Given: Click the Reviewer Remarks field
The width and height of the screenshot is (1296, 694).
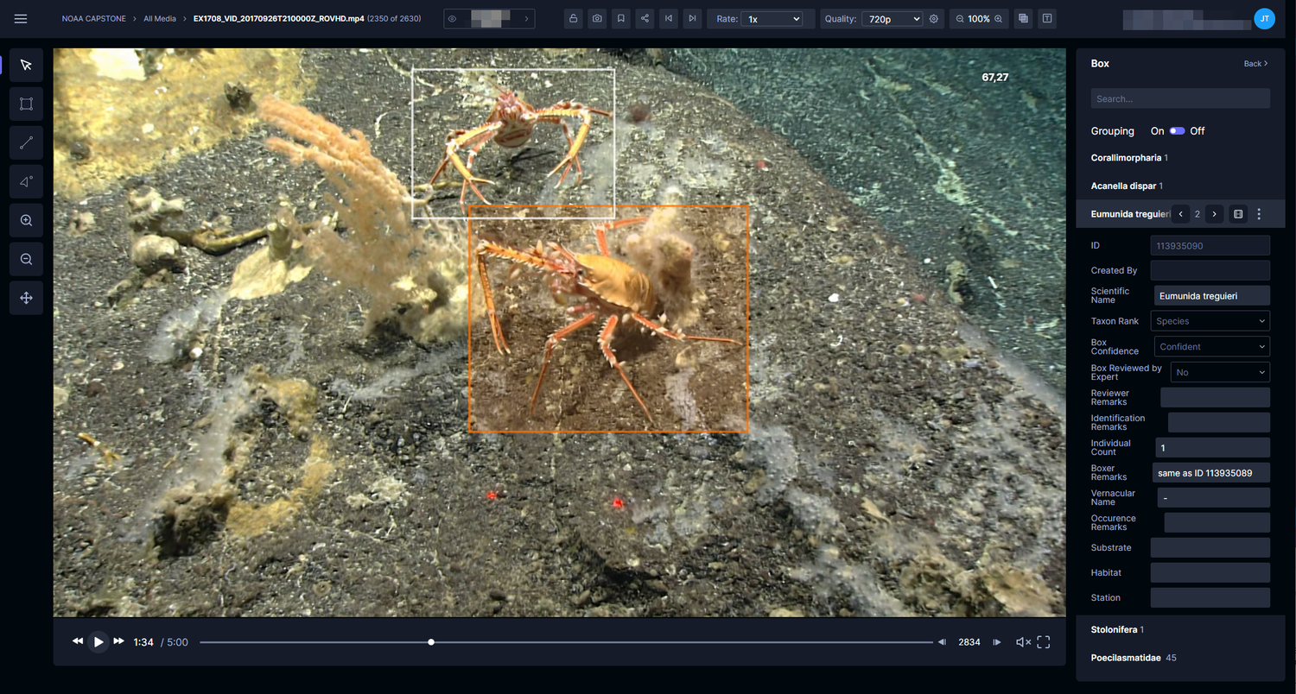Looking at the screenshot, I should click(1215, 397).
